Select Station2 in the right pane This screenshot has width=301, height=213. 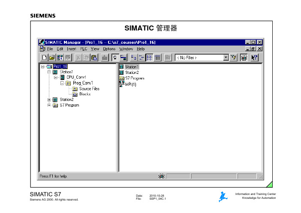point(132,73)
